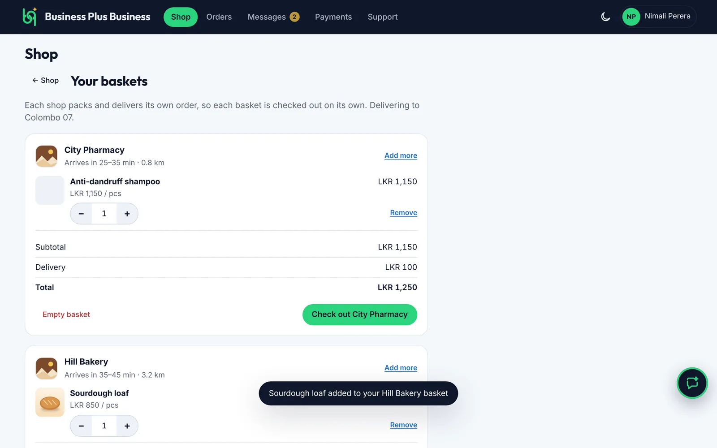Click the Anti-dandruff shampoo item name

[x=115, y=181]
